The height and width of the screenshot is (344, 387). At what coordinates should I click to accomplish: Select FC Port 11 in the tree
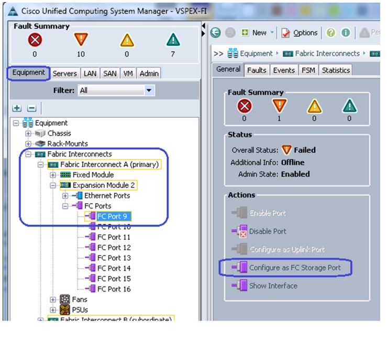[x=114, y=237]
